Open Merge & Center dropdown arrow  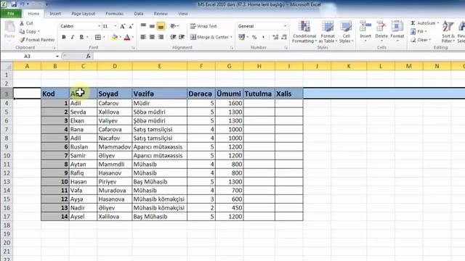pyautogui.click(x=231, y=37)
